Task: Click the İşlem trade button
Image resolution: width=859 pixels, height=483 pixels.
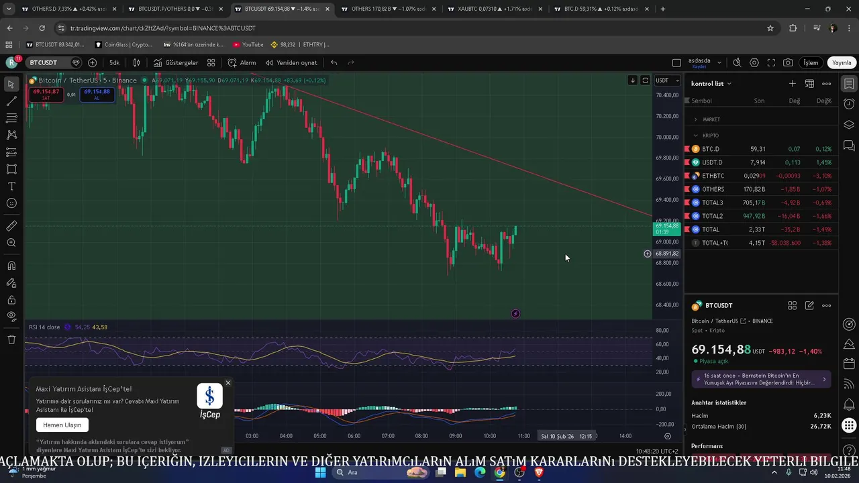Action: [x=811, y=62]
